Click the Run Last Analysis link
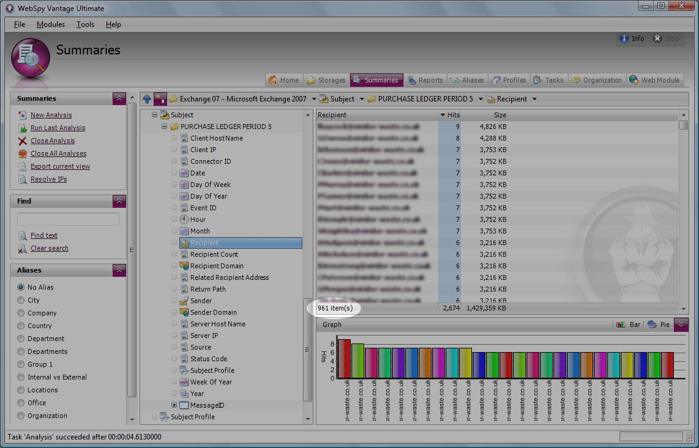The image size is (699, 448). 58,128
